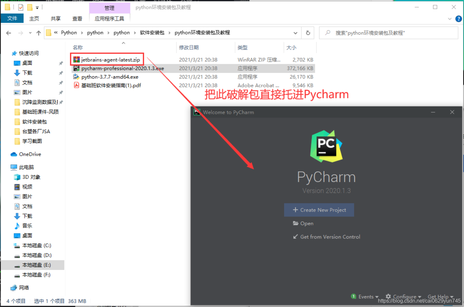The height and width of the screenshot is (307, 464).
Task: Refresh the current folder view
Action: tap(308, 33)
